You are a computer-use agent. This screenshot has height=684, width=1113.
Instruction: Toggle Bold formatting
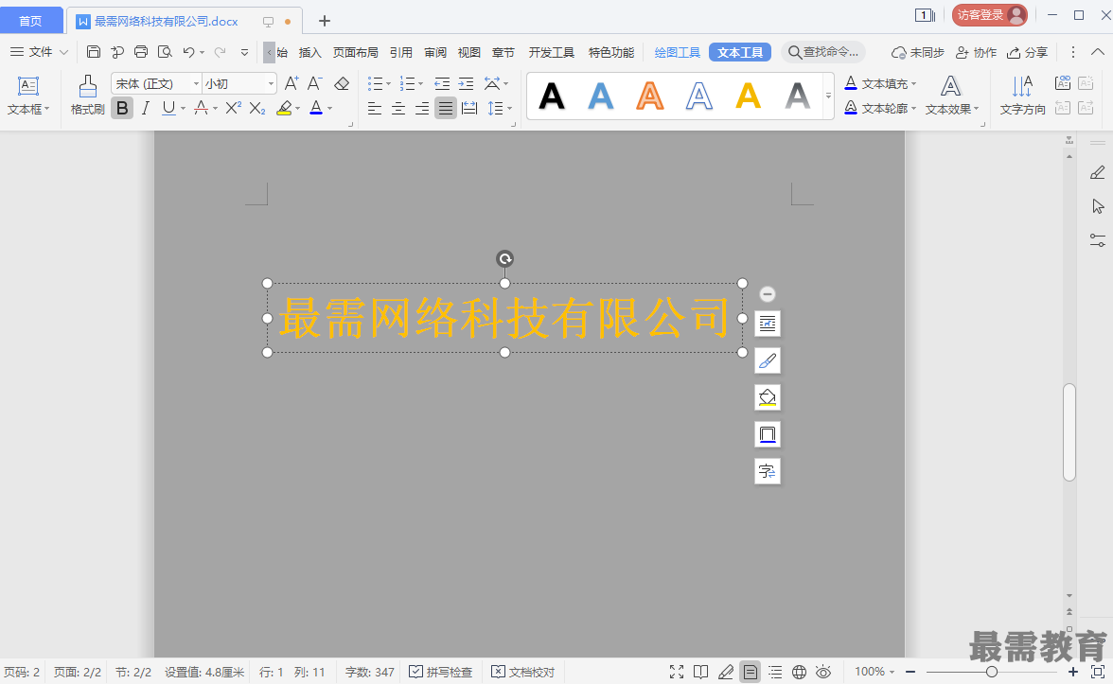coord(122,108)
